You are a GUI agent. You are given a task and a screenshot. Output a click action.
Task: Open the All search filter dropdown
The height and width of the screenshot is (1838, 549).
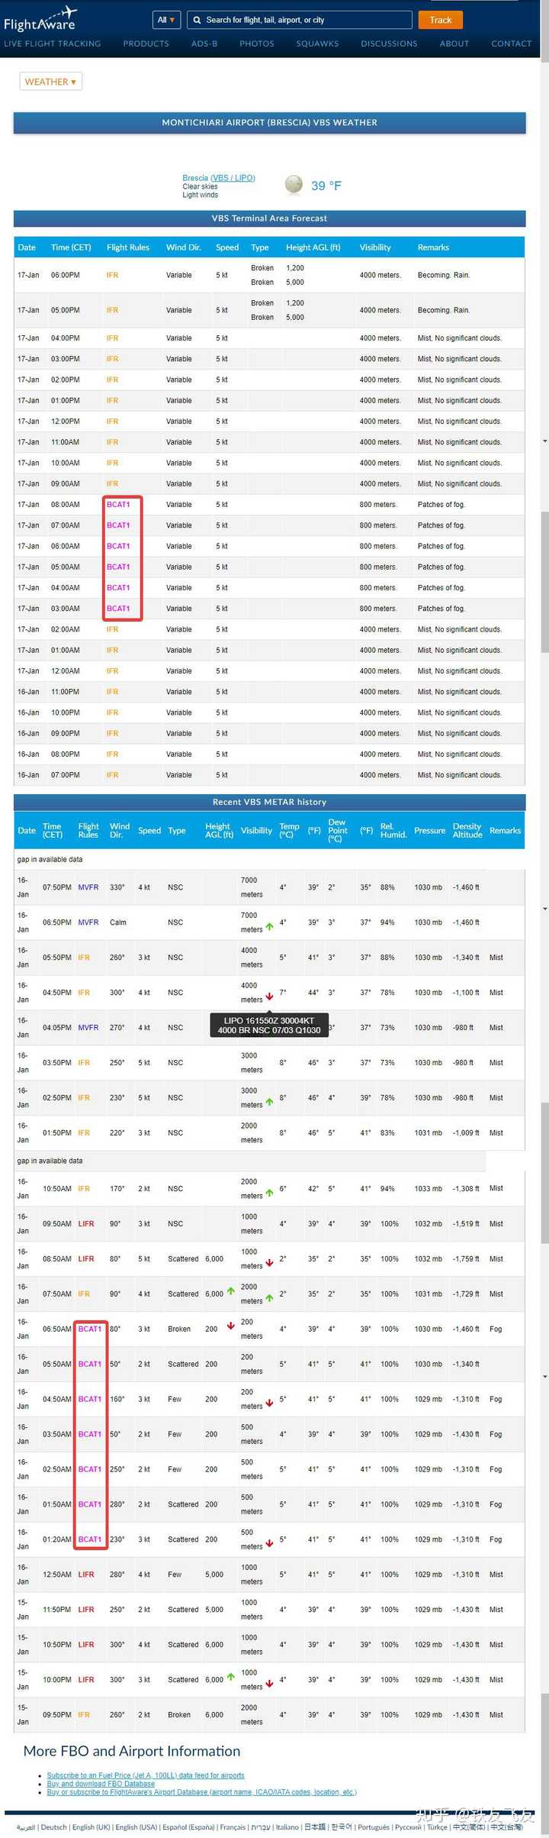(166, 20)
